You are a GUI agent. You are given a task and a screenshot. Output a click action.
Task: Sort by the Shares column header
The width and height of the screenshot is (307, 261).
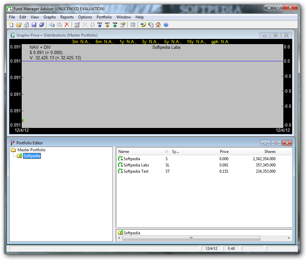click(x=254, y=152)
